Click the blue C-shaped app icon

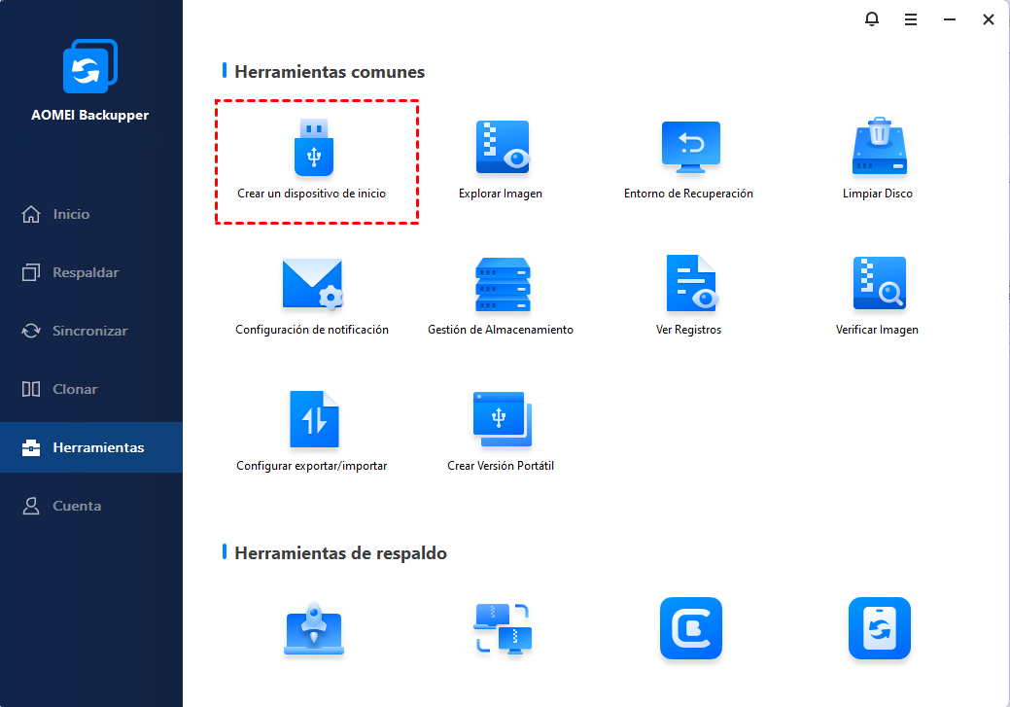[691, 628]
